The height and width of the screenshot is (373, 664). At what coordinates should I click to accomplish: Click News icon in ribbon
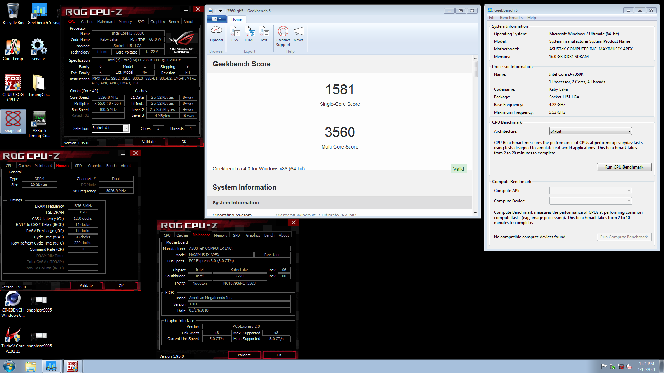298,35
